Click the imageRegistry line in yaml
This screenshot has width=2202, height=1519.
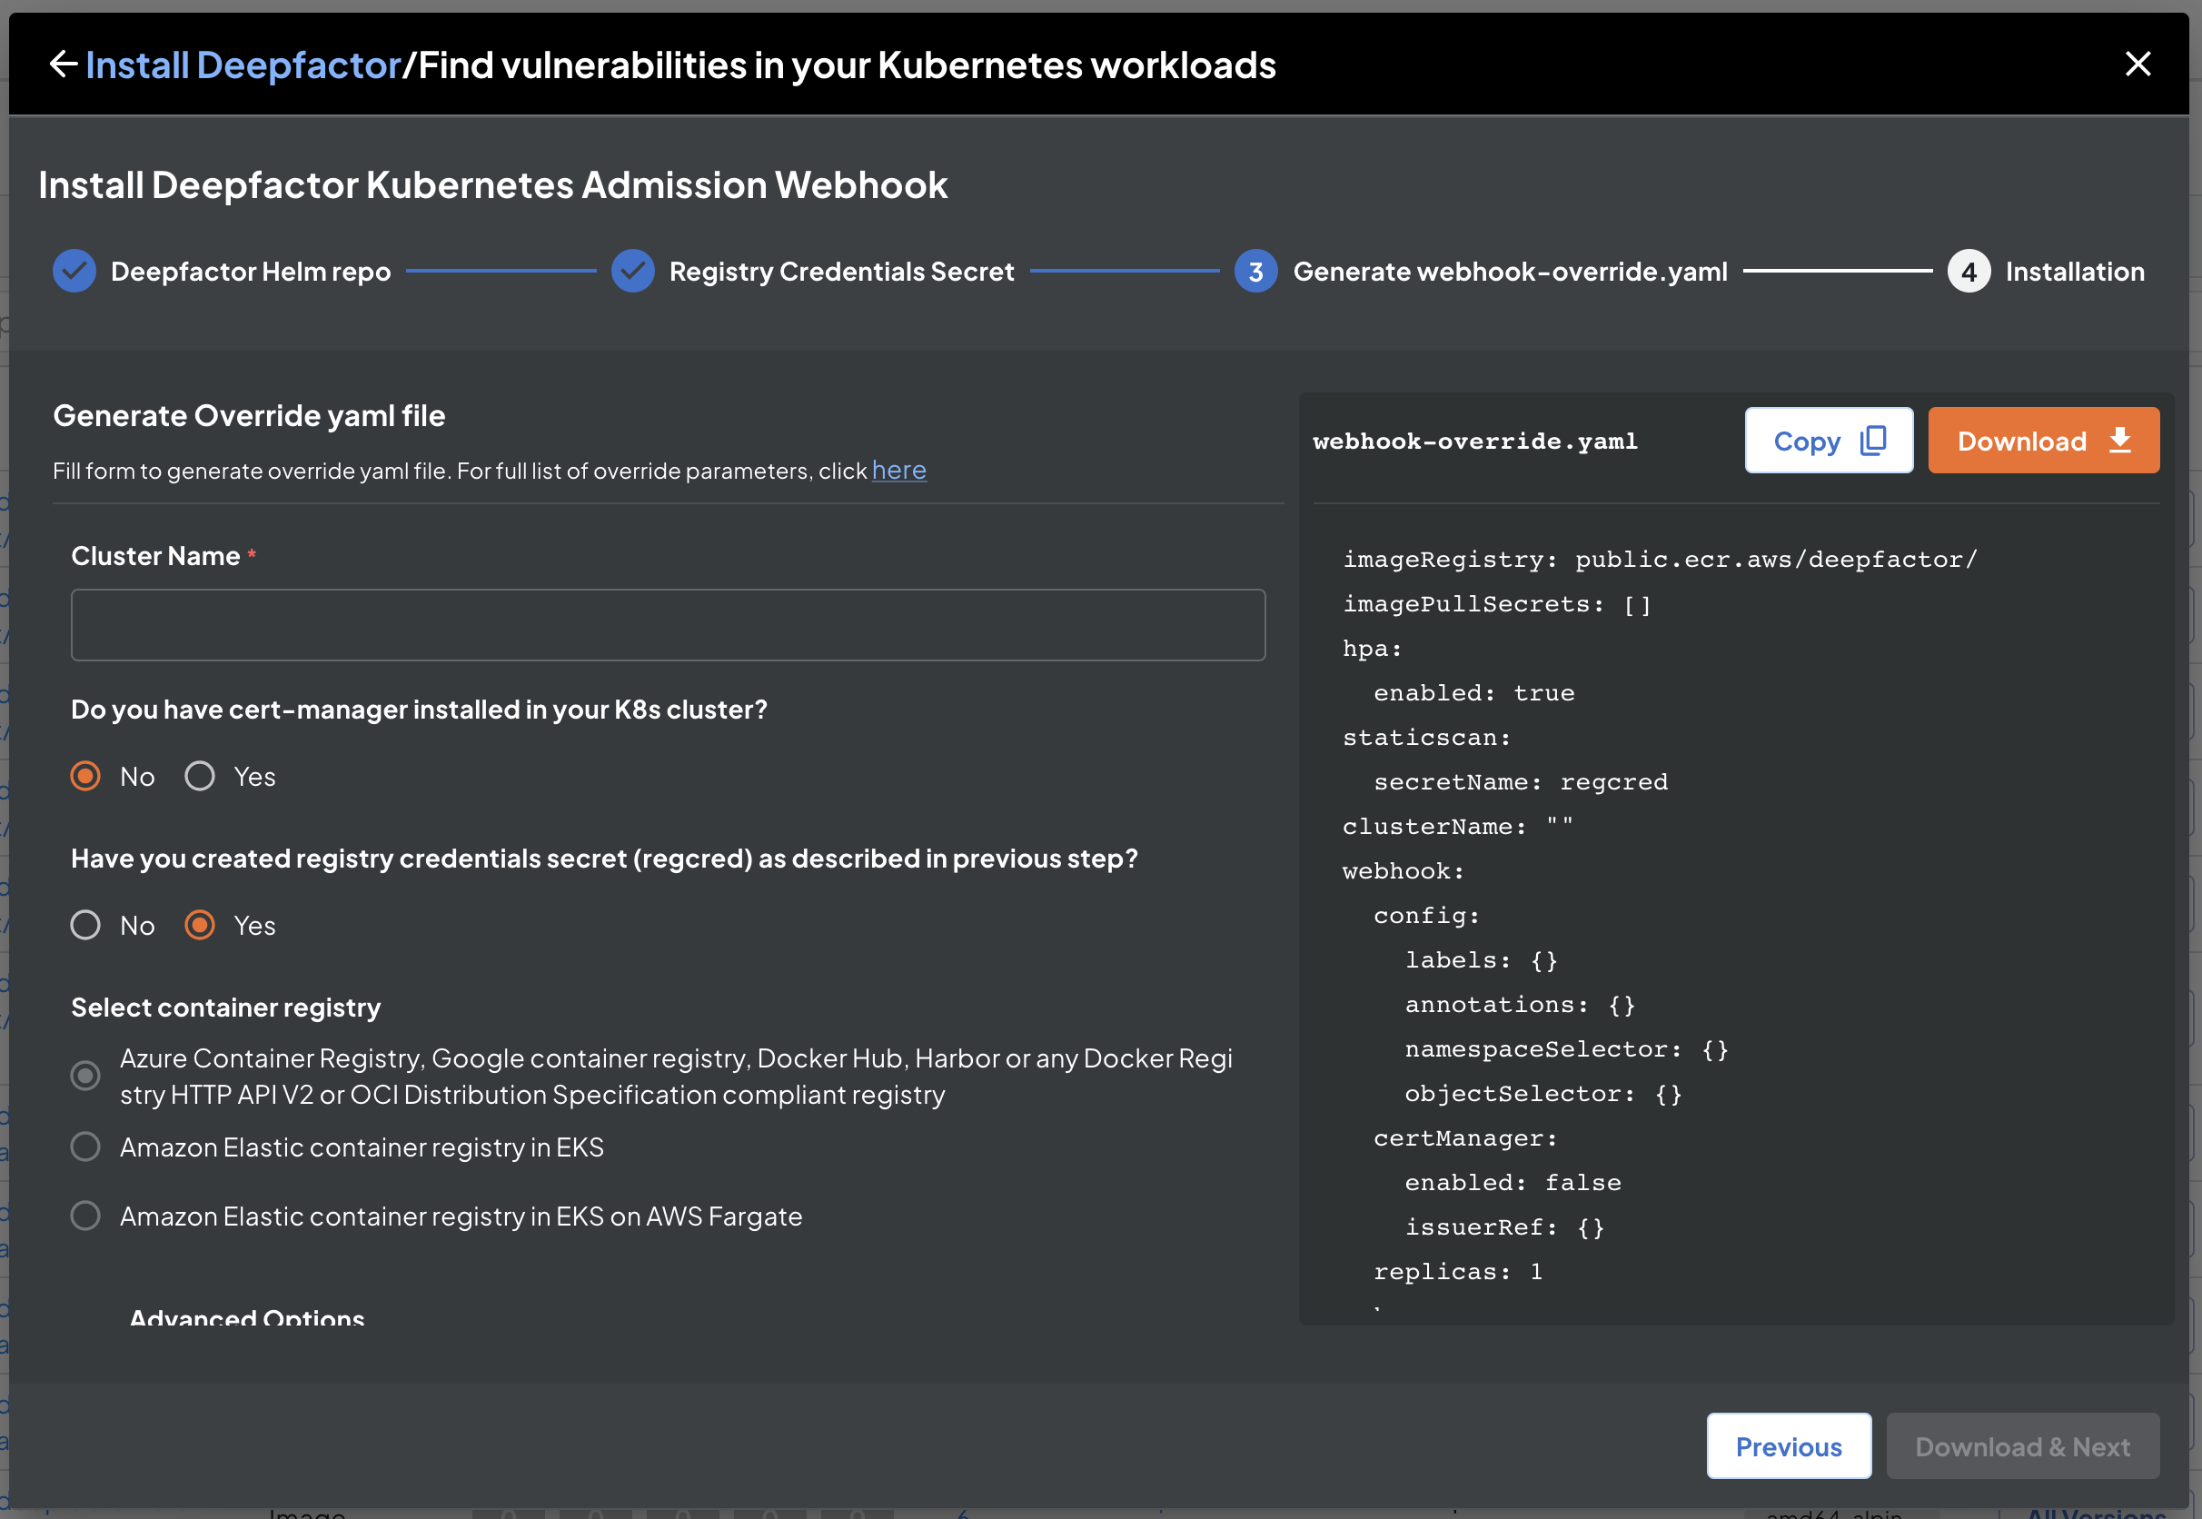click(1660, 560)
